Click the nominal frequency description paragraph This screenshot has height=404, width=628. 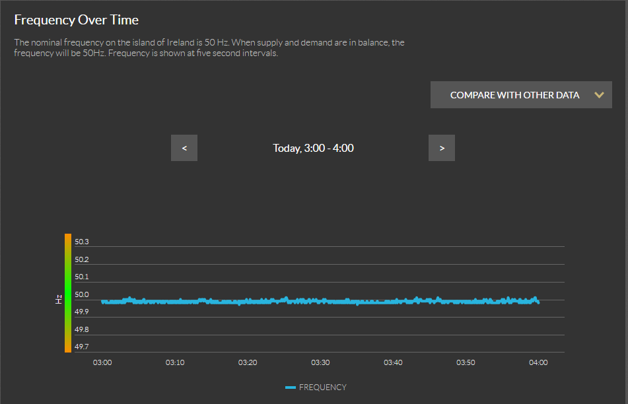click(x=209, y=48)
